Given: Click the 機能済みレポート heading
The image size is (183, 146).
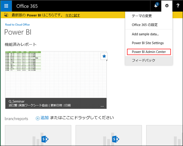Looking at the screenshot, I should [21, 45].
